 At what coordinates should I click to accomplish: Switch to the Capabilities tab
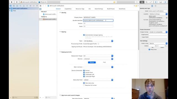tap(68, 9)
